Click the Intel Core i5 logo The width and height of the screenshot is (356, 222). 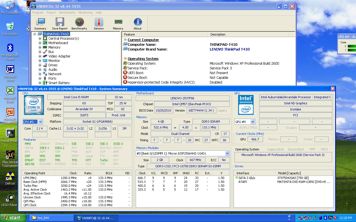(x=34, y=105)
